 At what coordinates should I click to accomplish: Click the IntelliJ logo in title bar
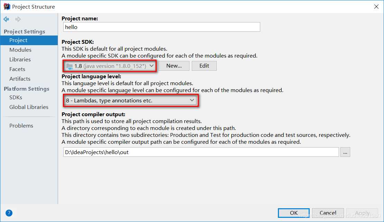7,7
